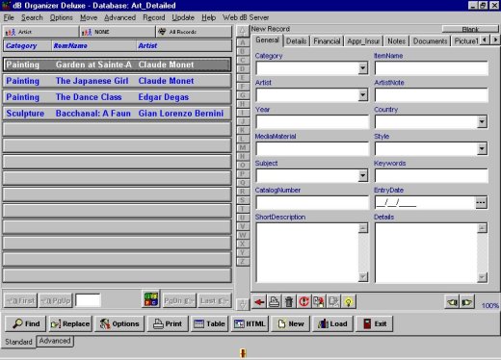The height and width of the screenshot is (360, 501).
Task: Open the Record menu
Action: 154,17
